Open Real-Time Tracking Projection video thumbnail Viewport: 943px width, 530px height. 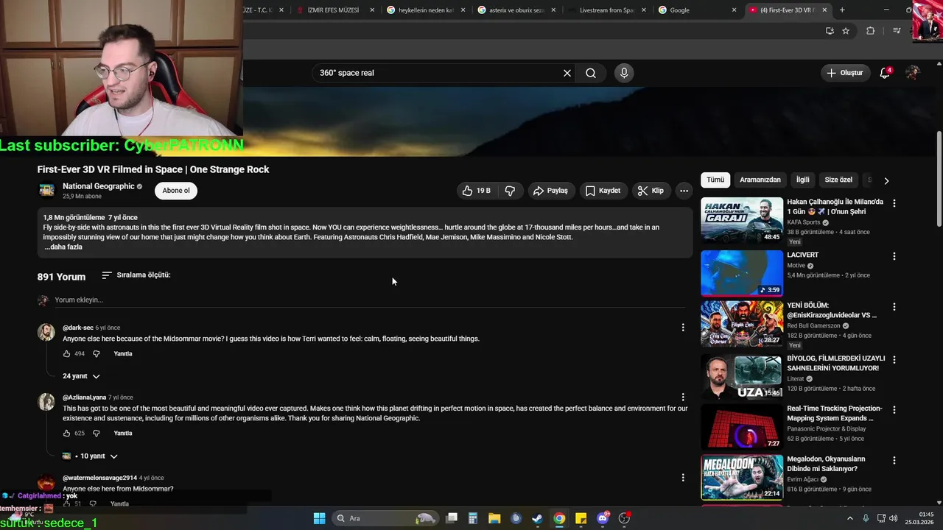click(x=742, y=426)
